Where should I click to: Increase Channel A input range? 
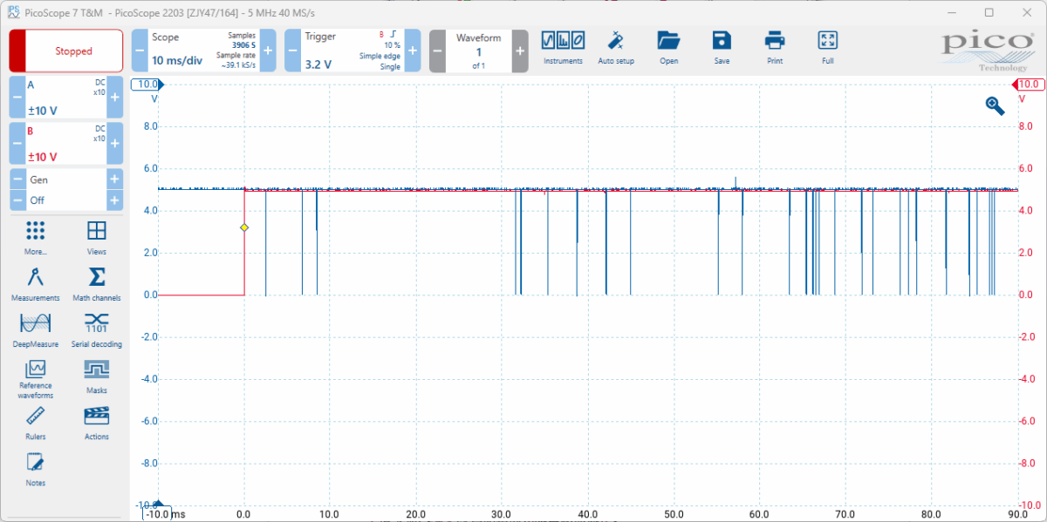114,97
